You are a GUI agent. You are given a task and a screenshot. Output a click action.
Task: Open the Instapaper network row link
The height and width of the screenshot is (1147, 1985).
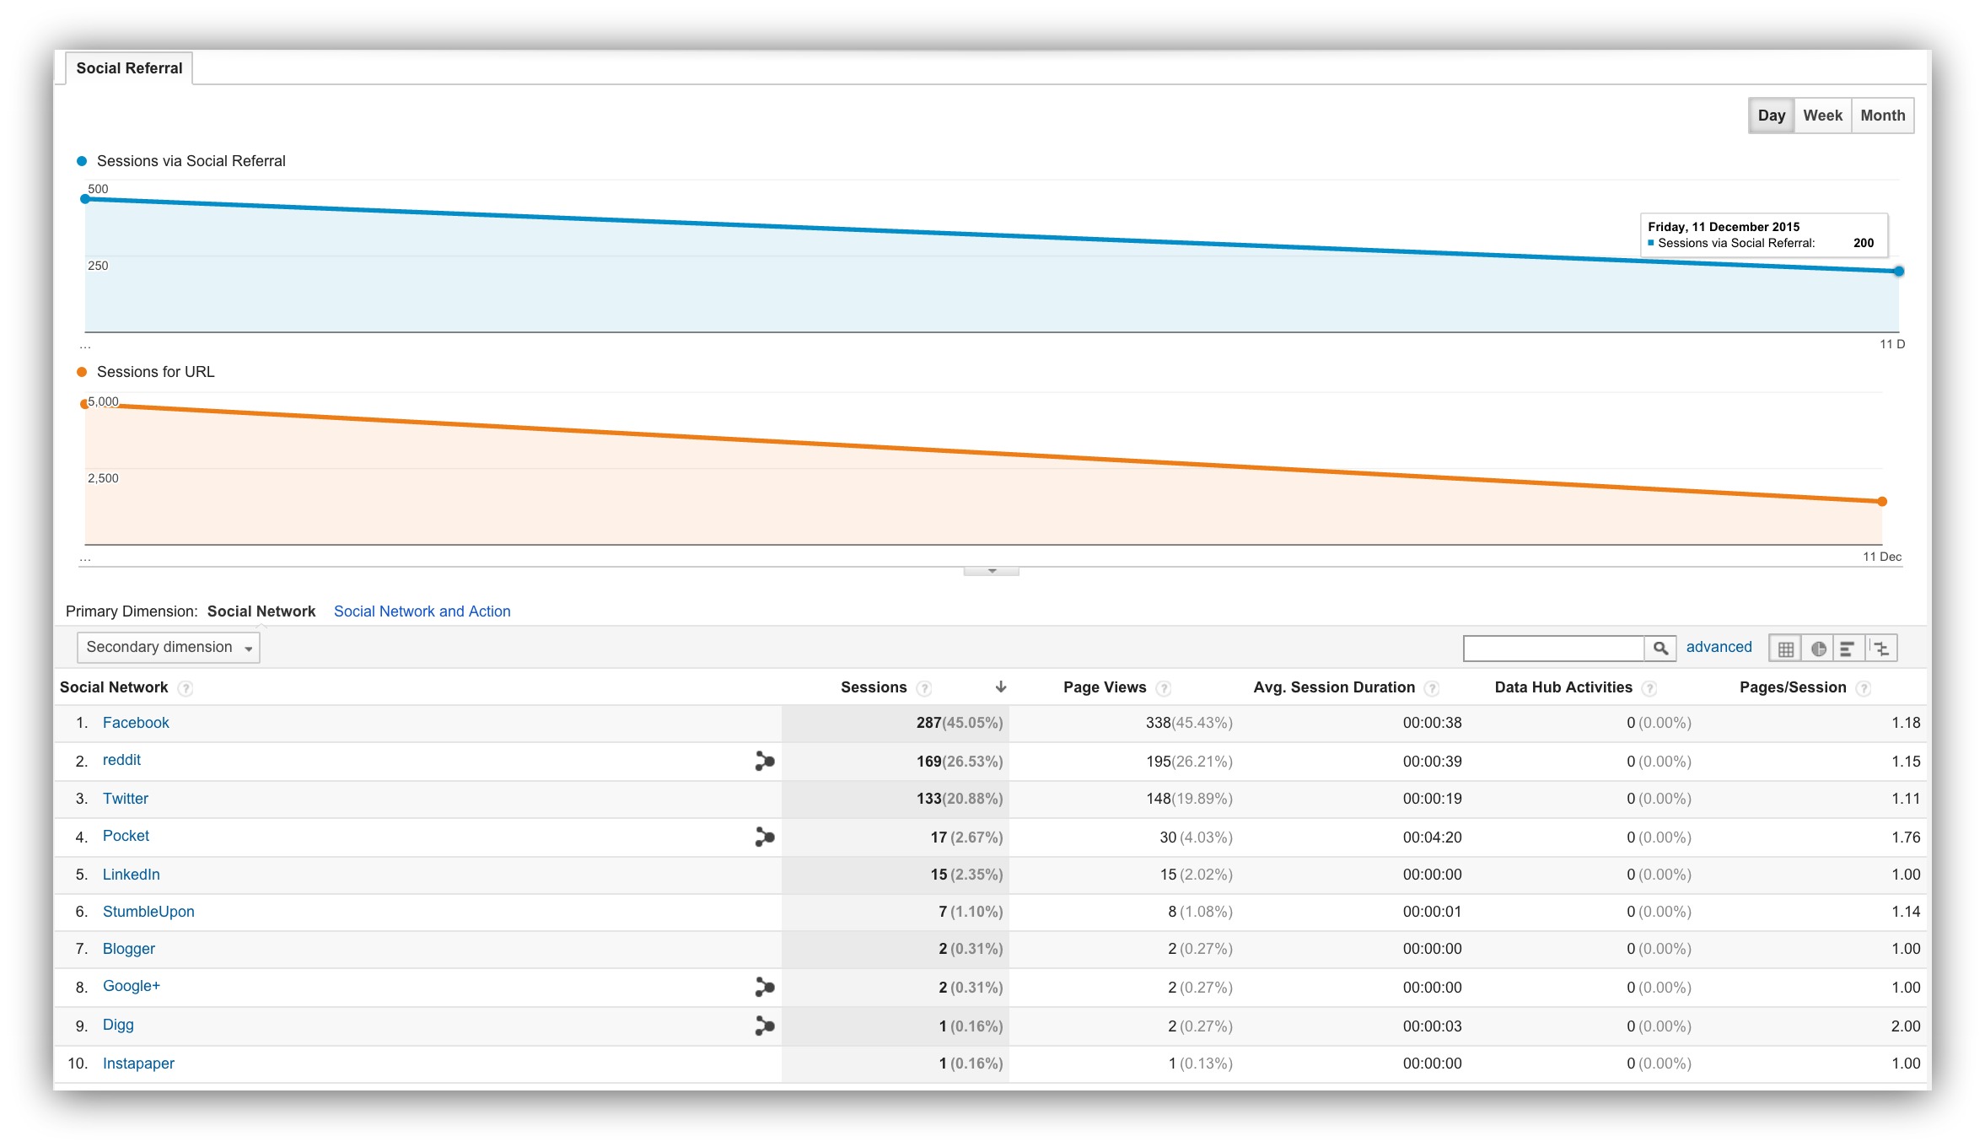click(x=138, y=1064)
